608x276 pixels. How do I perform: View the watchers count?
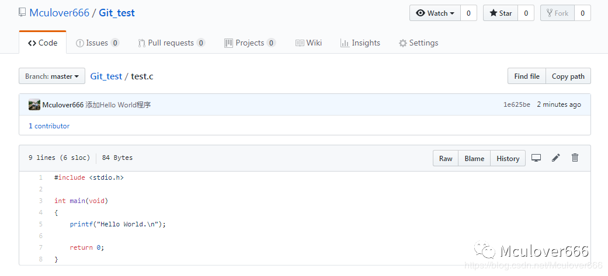tap(468, 13)
